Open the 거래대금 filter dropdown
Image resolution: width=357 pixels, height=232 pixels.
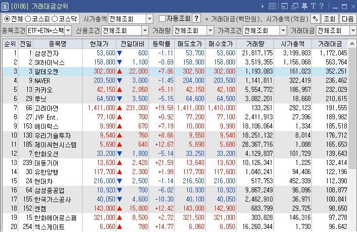point(353,30)
